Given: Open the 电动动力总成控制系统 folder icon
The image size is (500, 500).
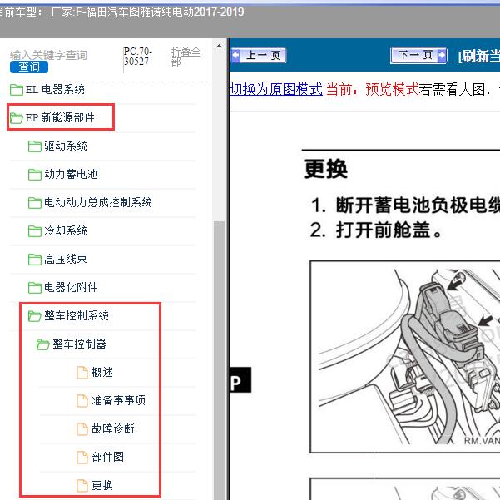Looking at the screenshot, I should [35, 203].
